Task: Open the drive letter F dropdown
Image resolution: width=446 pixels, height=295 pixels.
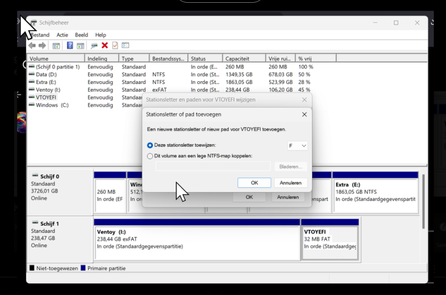Action: click(297, 146)
